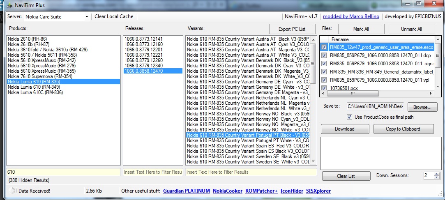Click the Download button

(345, 129)
